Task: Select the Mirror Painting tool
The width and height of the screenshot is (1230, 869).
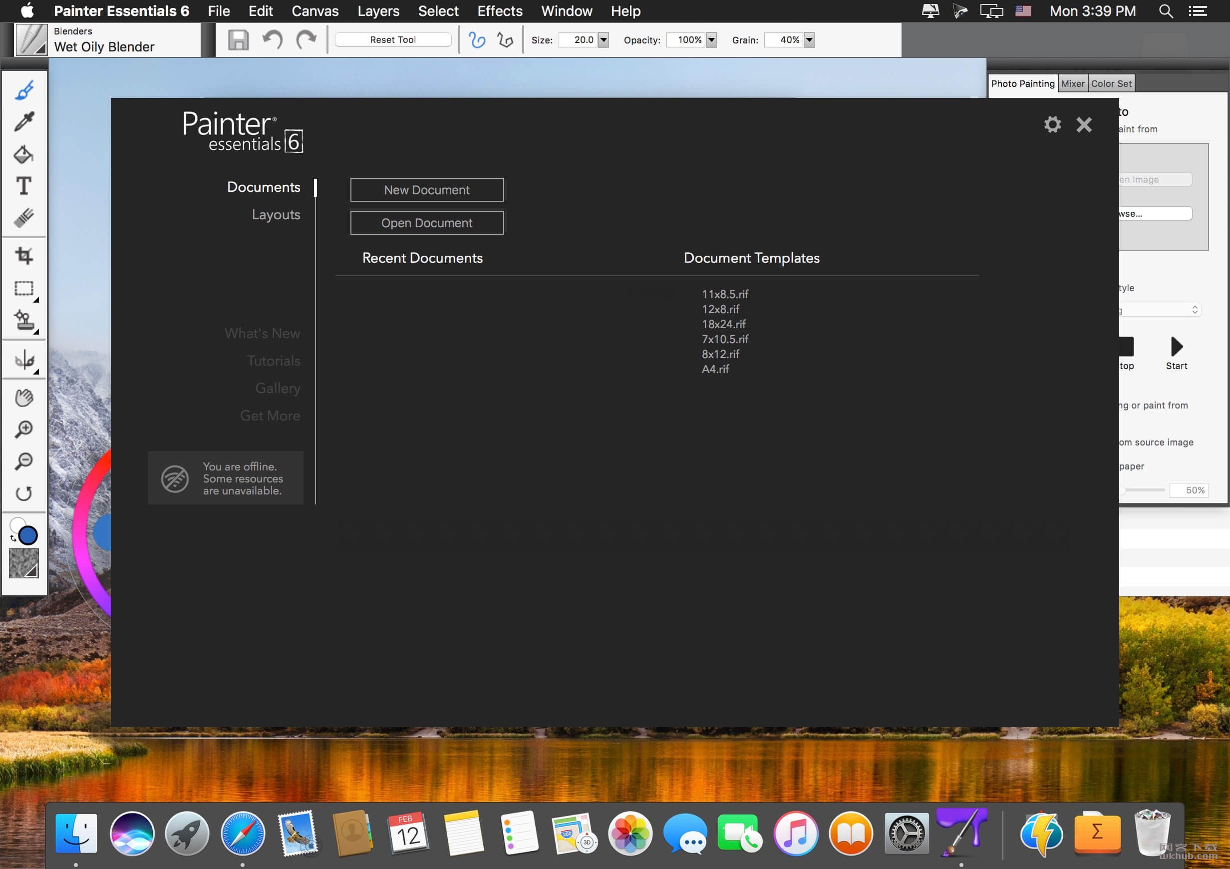Action: [x=24, y=360]
